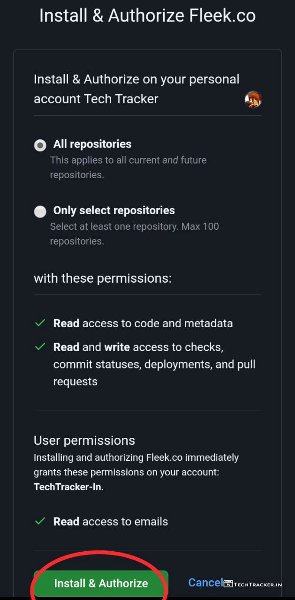
Task: Click "Read access to emails" permission text
Action: click(111, 522)
